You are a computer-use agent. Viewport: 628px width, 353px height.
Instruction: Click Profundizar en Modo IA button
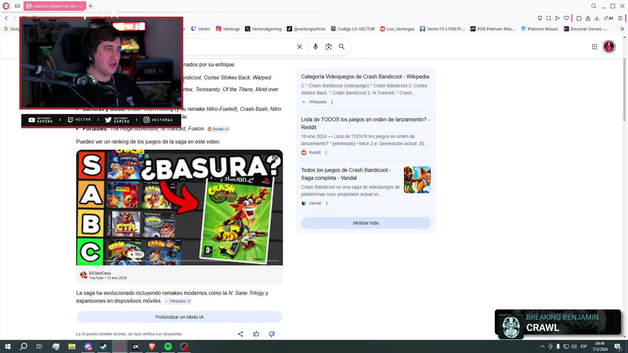pyautogui.click(x=180, y=317)
